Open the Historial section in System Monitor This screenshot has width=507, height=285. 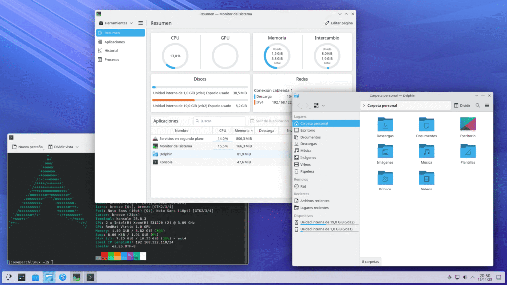[113, 50]
